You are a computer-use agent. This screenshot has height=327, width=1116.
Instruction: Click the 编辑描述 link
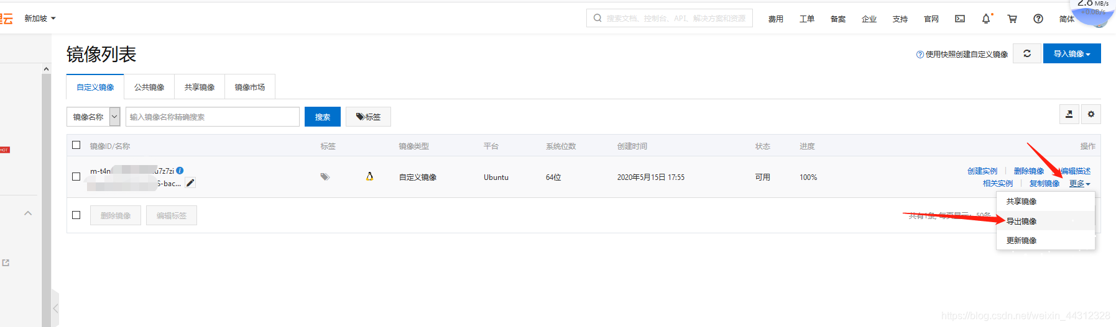pos(1076,171)
